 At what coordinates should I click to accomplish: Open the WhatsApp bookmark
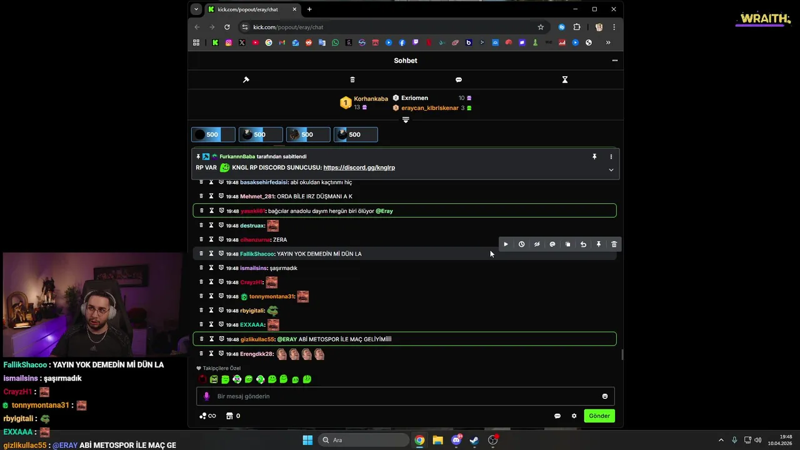pos(336,42)
